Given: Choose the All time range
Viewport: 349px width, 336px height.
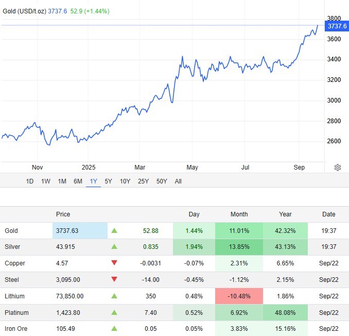Looking at the screenshot, I should tap(178, 181).
